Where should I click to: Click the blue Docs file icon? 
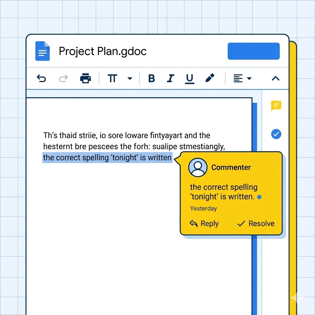[42, 51]
